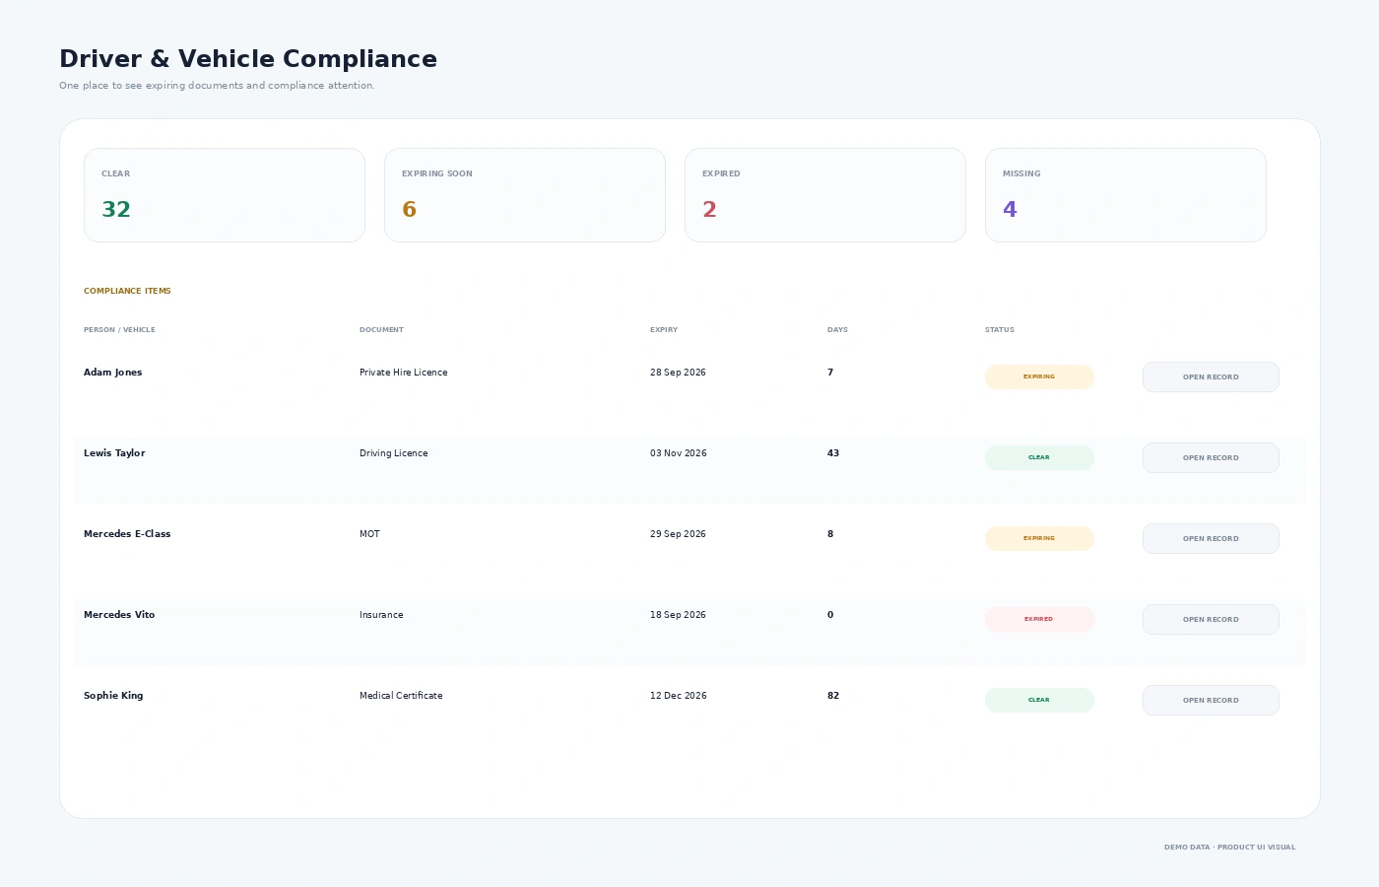
Task: Click the expiry date 12 Dec 2026
Action: click(678, 696)
